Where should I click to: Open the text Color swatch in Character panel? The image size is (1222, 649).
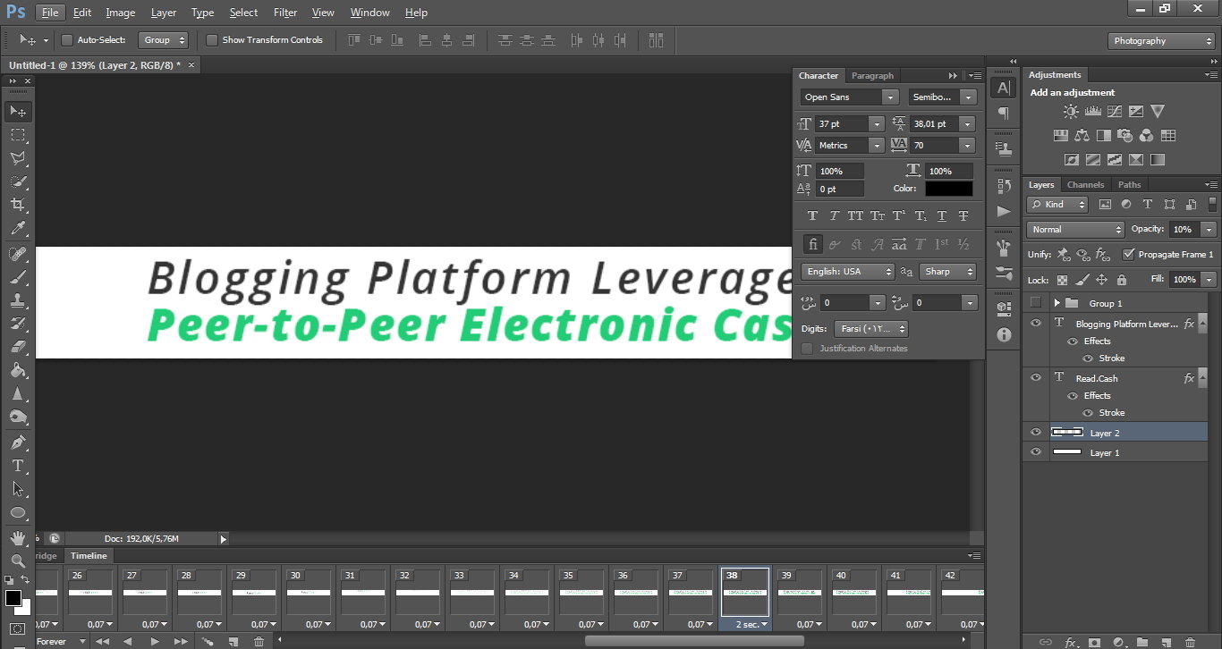(x=949, y=189)
